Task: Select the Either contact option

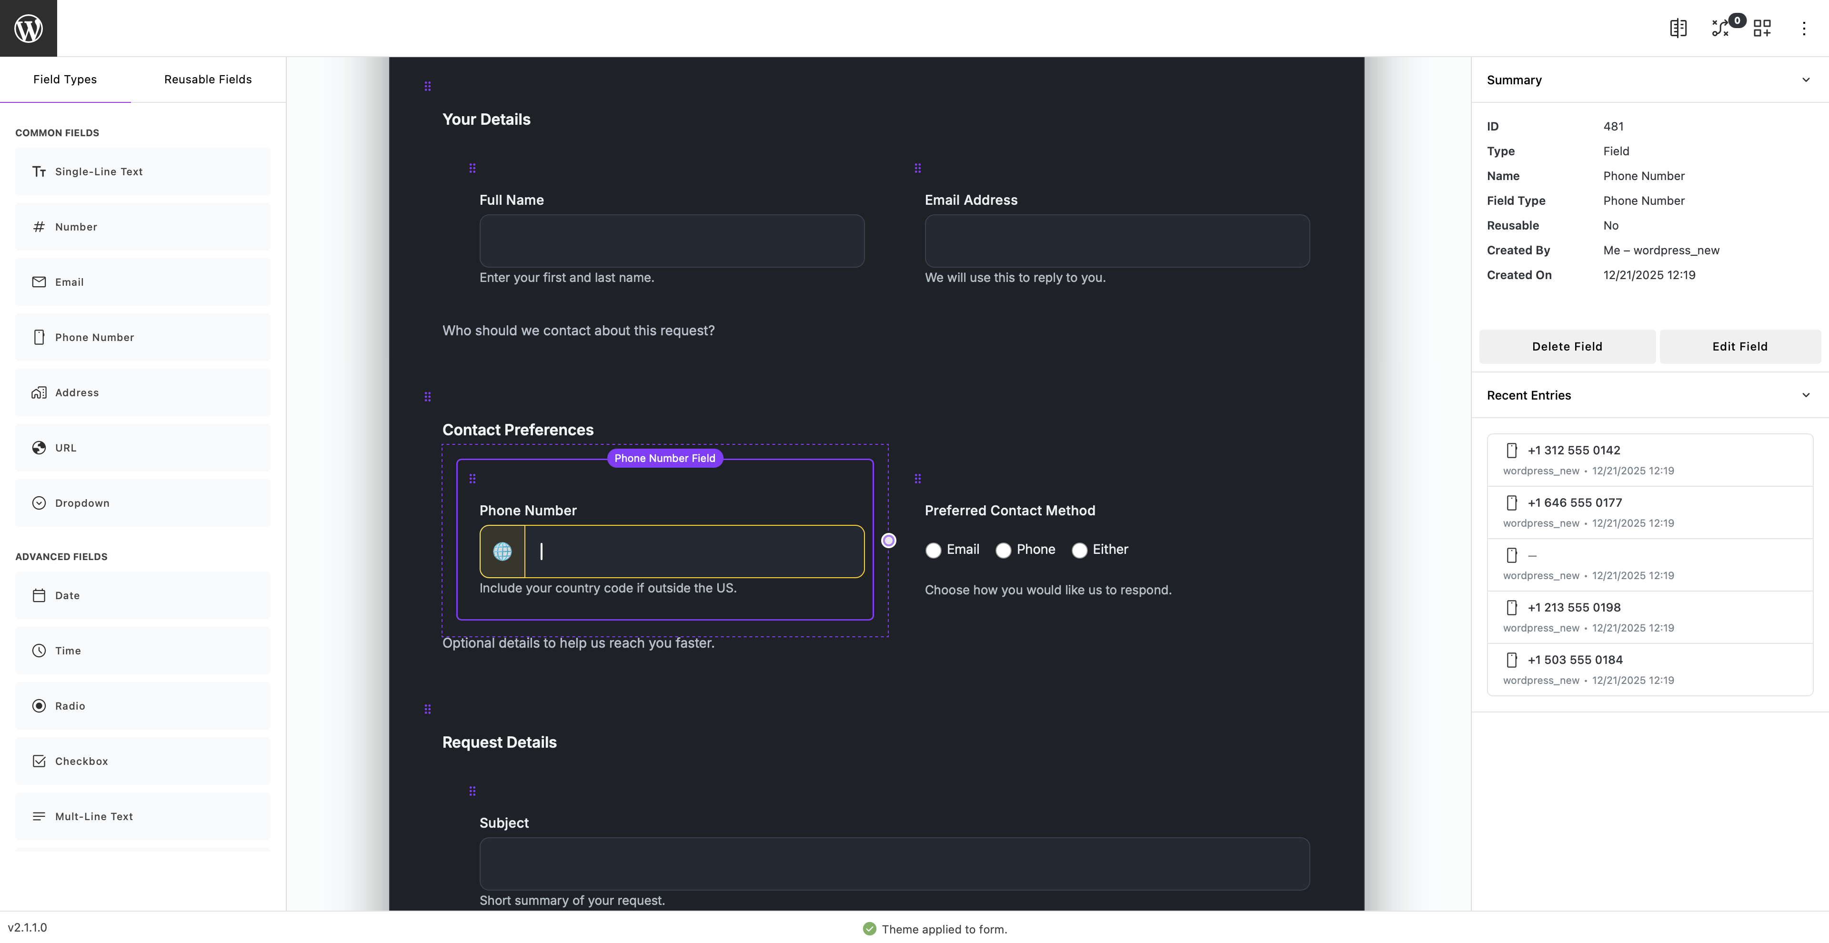Action: click(1079, 550)
